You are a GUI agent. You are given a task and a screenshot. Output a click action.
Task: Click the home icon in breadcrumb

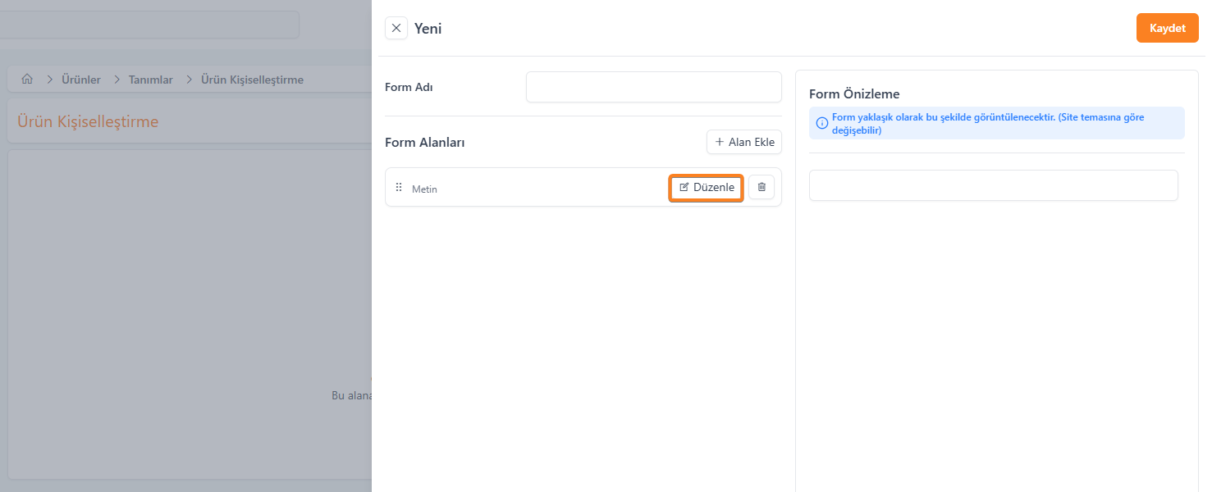point(27,80)
